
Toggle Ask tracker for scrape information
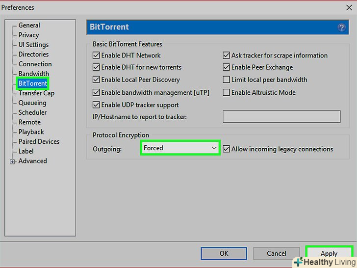226,55
